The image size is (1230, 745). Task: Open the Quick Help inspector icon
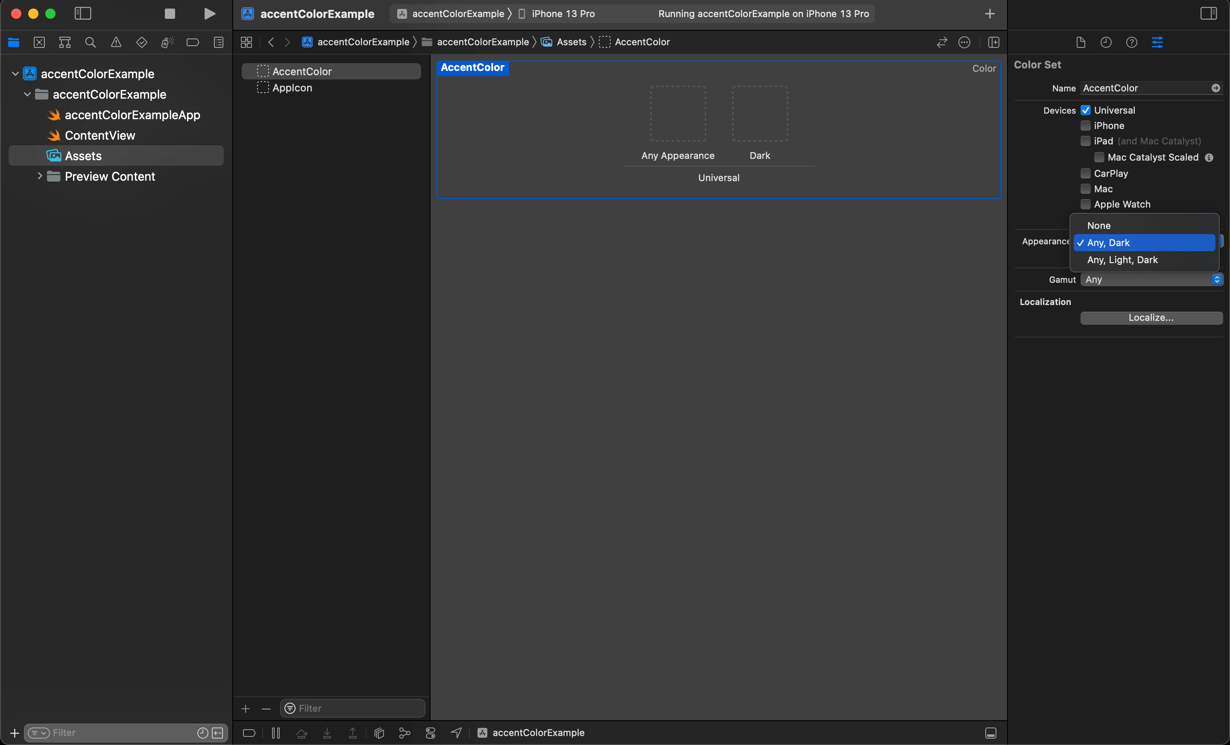[1131, 42]
